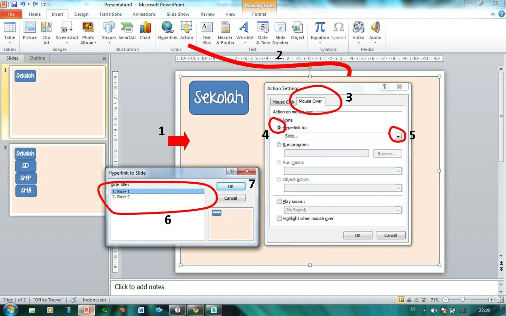The image size is (506, 316).
Task: Switch to the Outline pane tab
Action: [37, 58]
